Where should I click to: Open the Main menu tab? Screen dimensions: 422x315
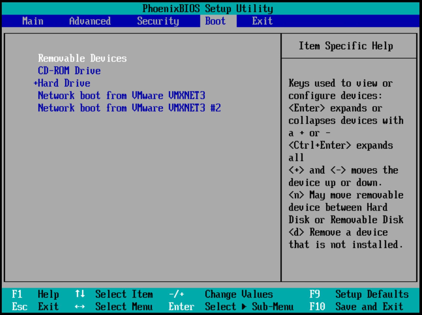33,21
